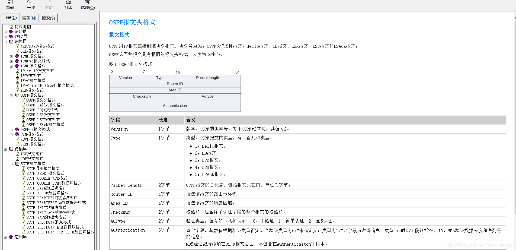The image size is (516, 250).
Task: Expand the OSPFv3报文格式 node
Action: 11,130
